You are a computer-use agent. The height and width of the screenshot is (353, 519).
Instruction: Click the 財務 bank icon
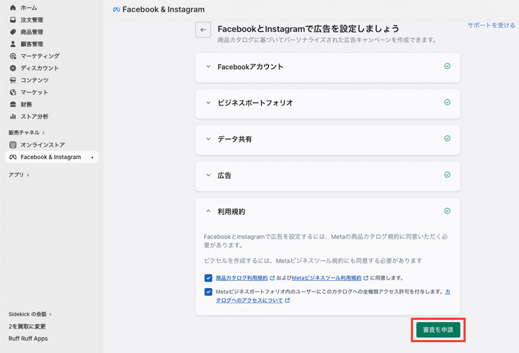[13, 104]
